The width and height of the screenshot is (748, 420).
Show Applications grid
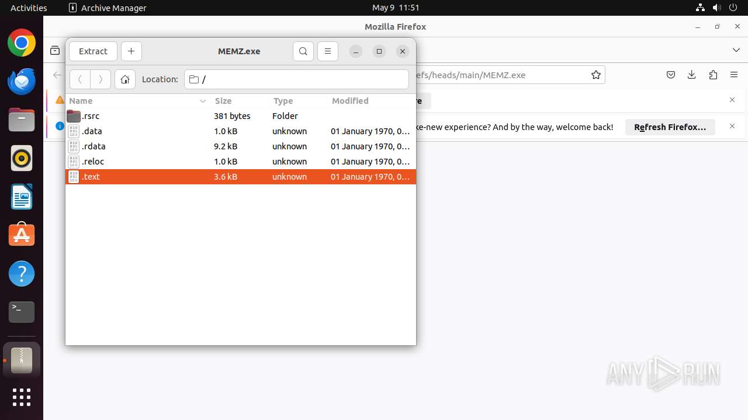[x=22, y=397]
